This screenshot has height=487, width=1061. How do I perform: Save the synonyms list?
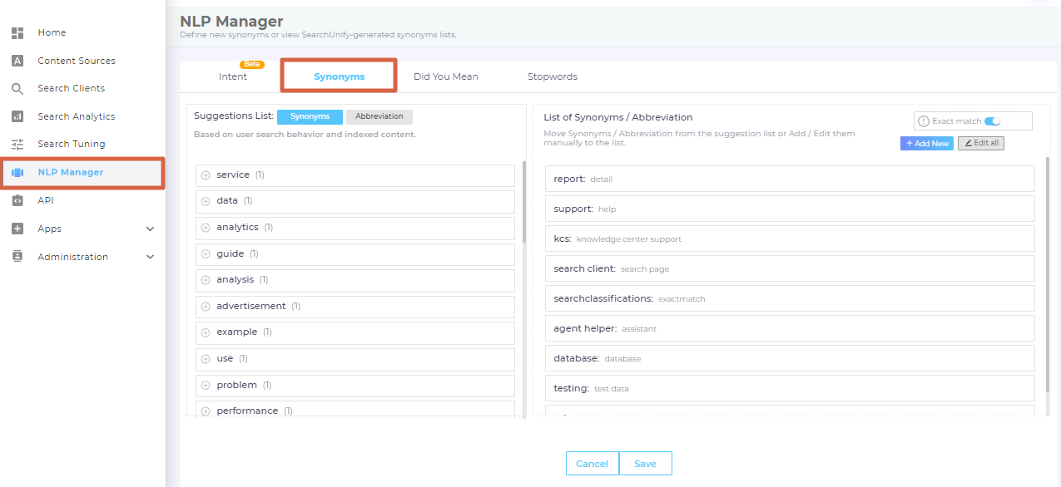(645, 464)
